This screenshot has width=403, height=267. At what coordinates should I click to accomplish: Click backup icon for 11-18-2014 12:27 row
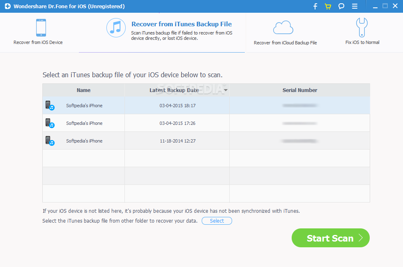pyautogui.click(x=50, y=141)
